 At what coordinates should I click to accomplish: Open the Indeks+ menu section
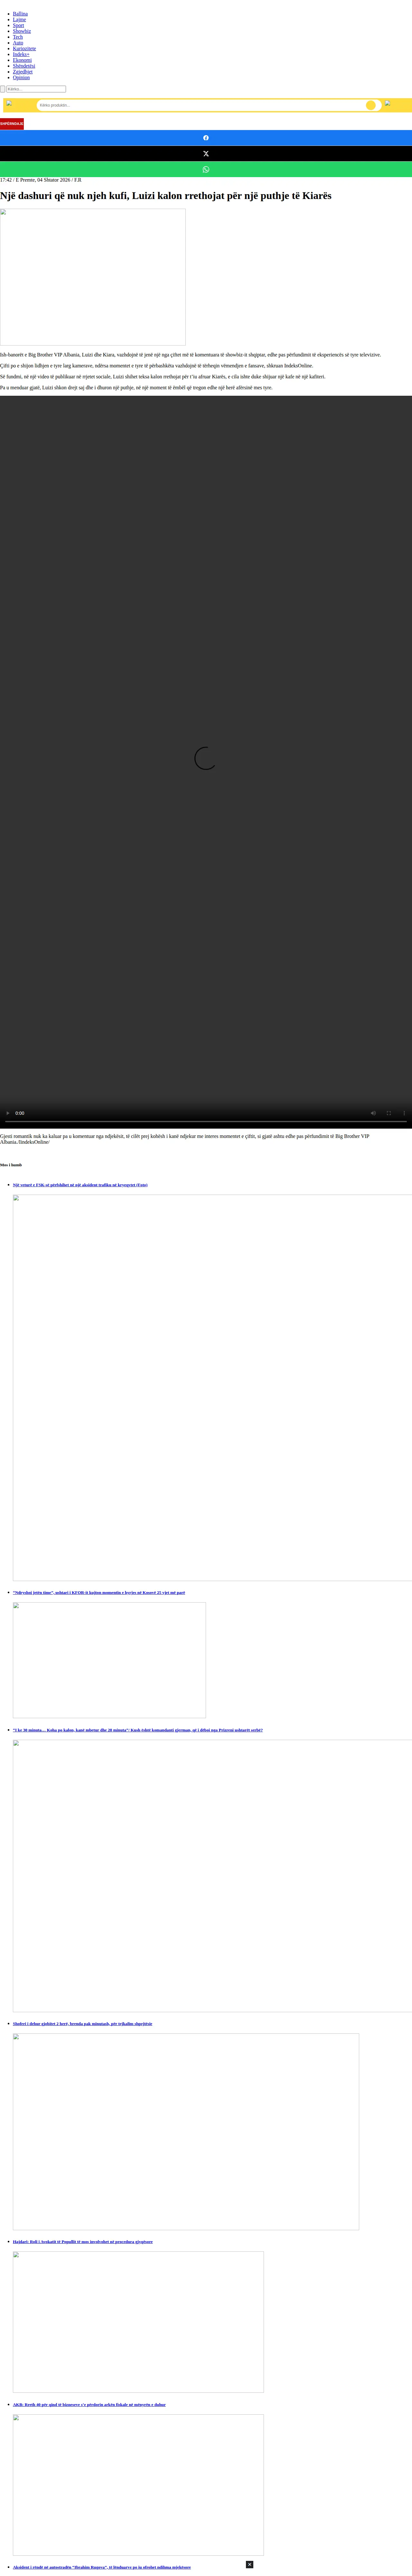point(21,54)
